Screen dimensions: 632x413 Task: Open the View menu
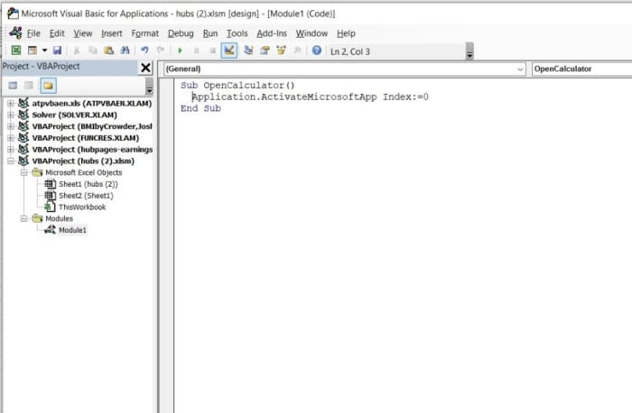click(83, 33)
